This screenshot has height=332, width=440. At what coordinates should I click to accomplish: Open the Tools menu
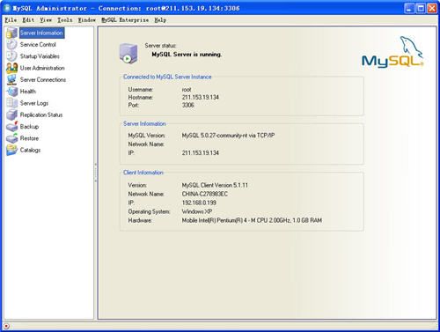point(65,20)
